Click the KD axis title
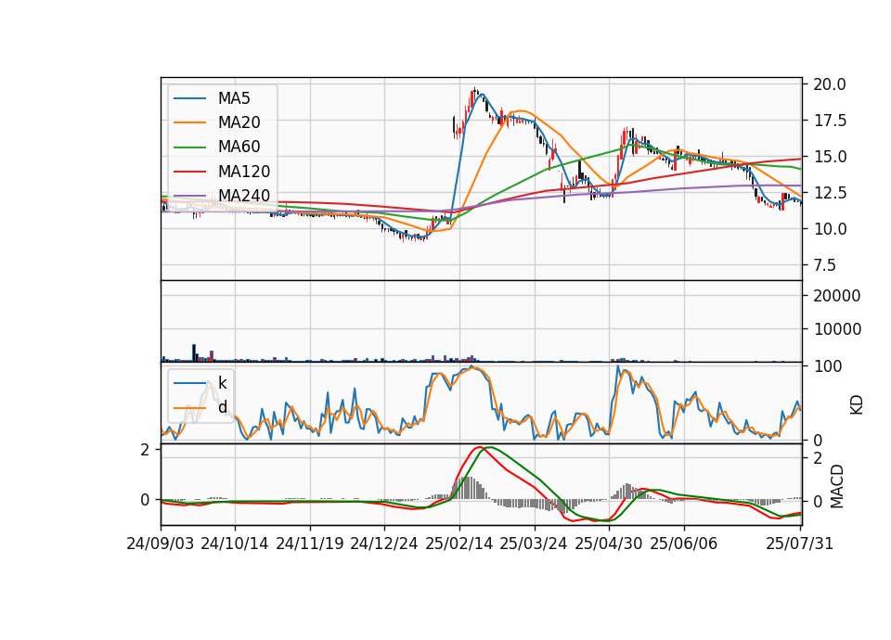 click(857, 405)
